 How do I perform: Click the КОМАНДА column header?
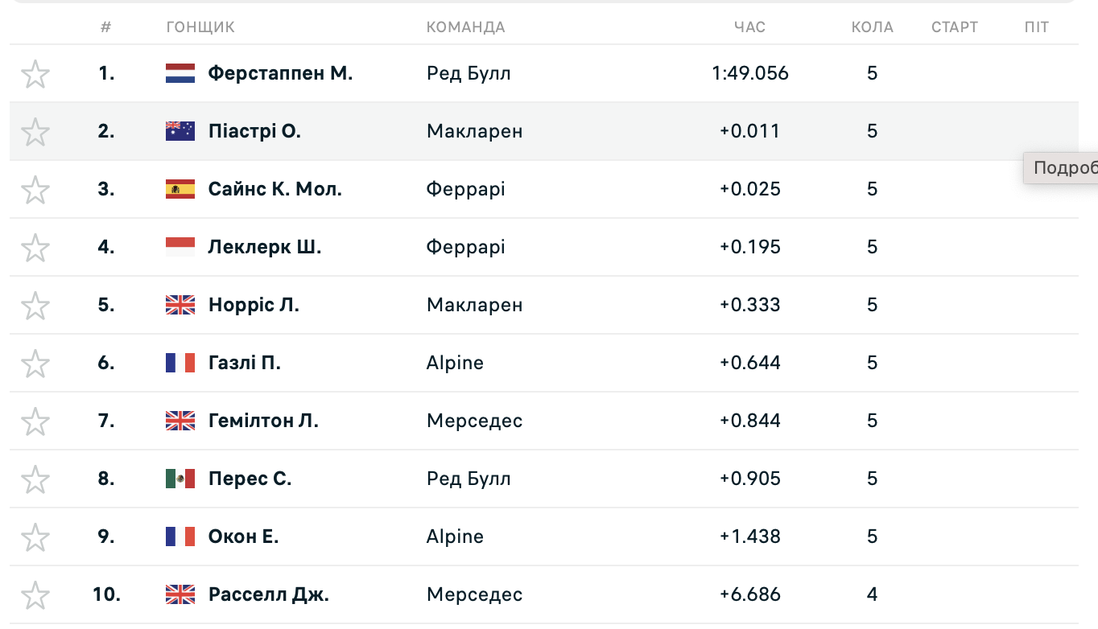coord(465,27)
